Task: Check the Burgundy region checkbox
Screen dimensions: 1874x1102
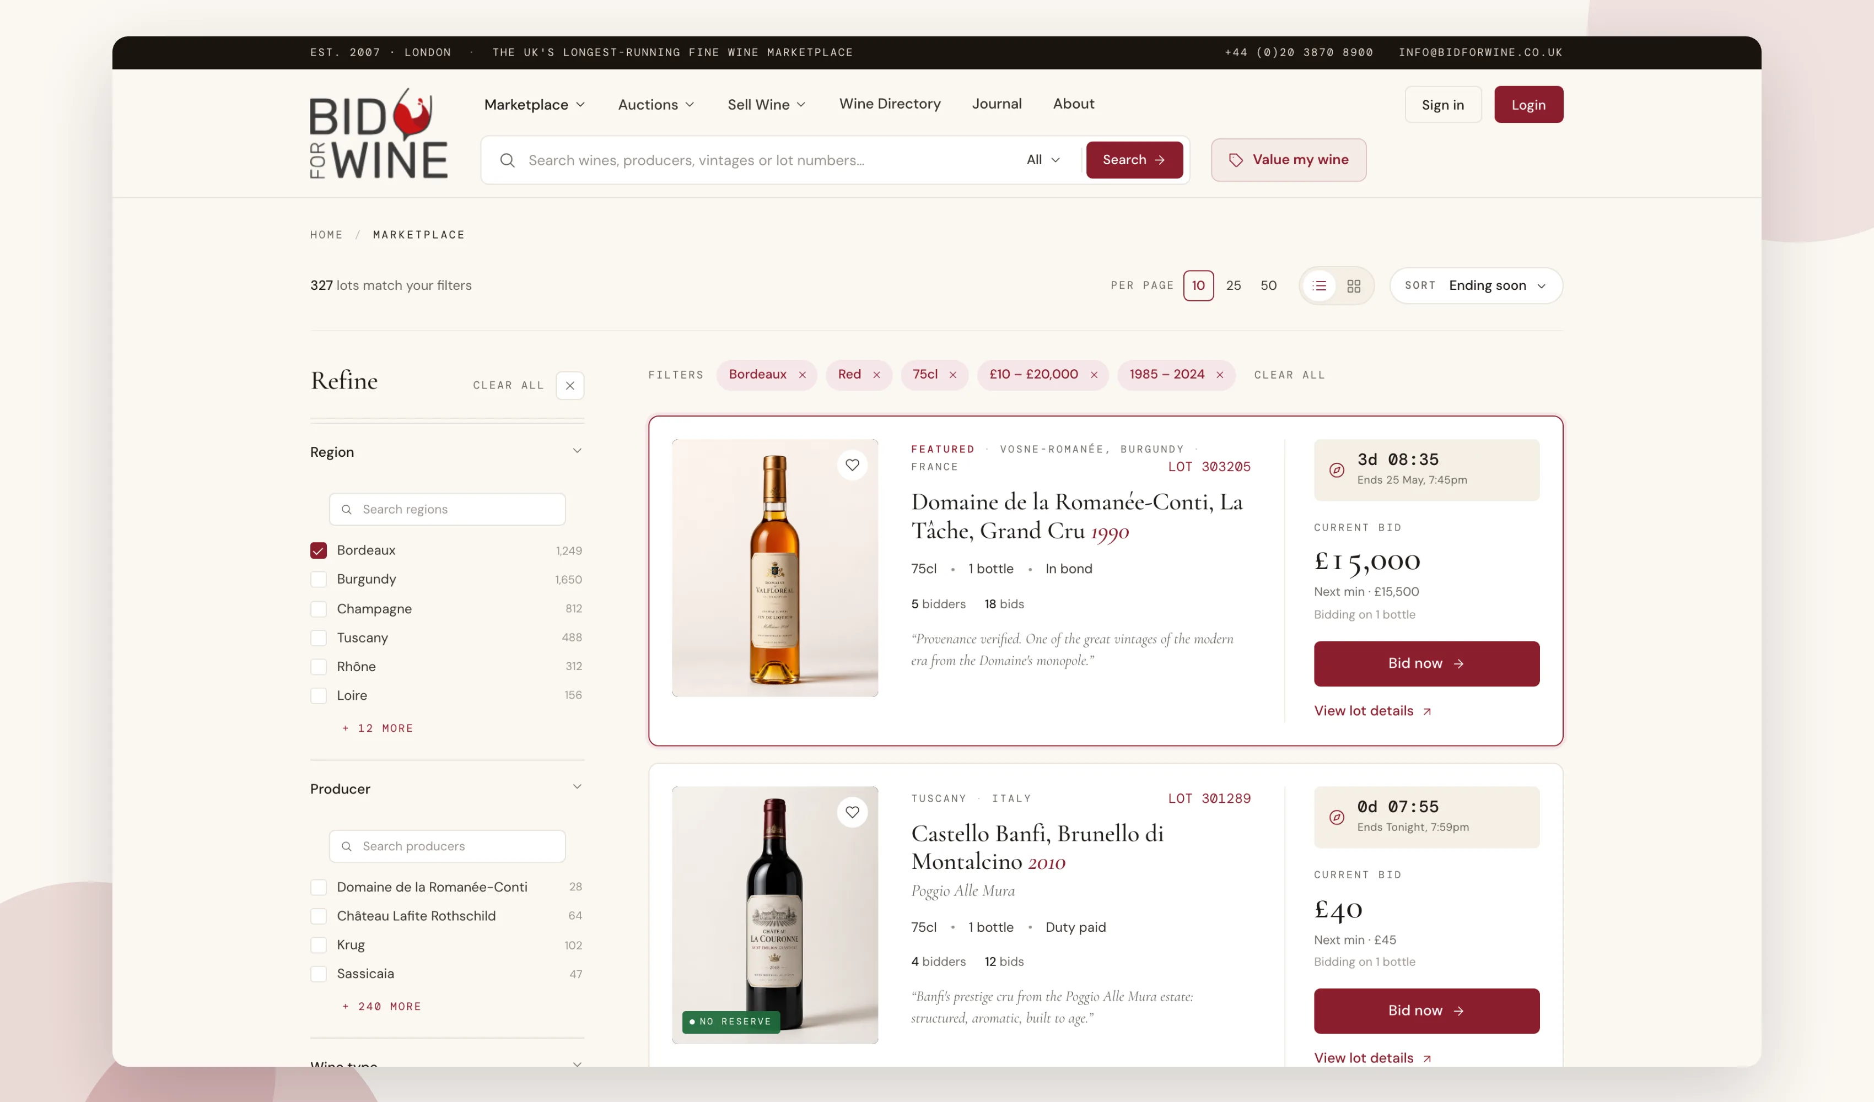Action: coord(318,579)
